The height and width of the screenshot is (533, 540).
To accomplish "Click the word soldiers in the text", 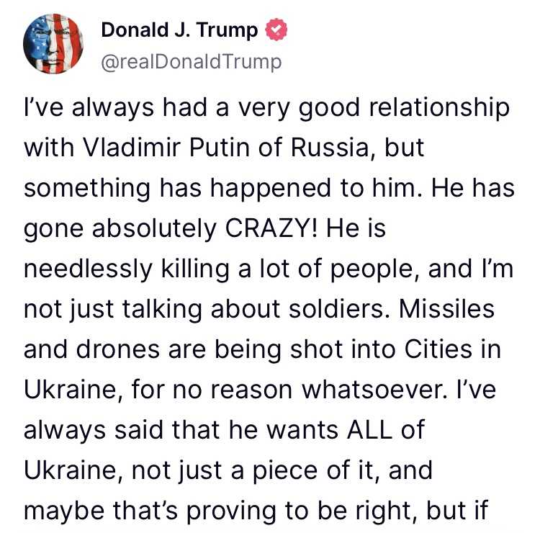I will (x=336, y=309).
